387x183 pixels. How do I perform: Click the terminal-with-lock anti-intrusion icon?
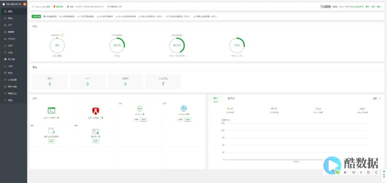point(96,131)
